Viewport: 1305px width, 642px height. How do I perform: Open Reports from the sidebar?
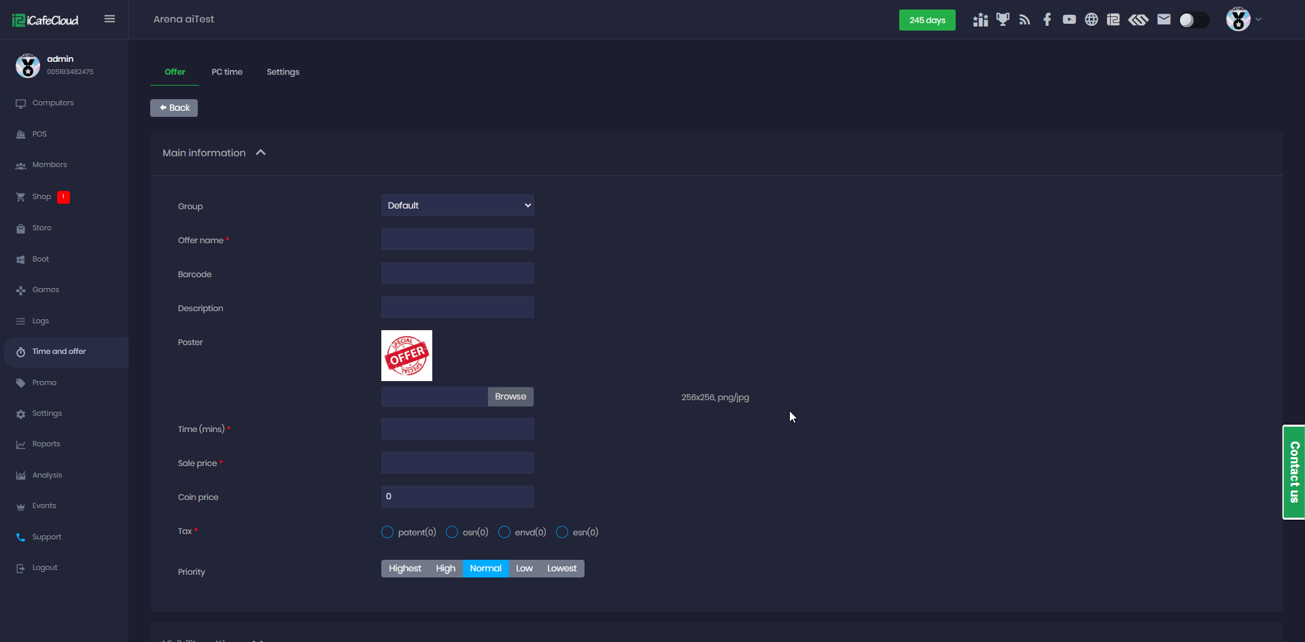tap(64, 444)
